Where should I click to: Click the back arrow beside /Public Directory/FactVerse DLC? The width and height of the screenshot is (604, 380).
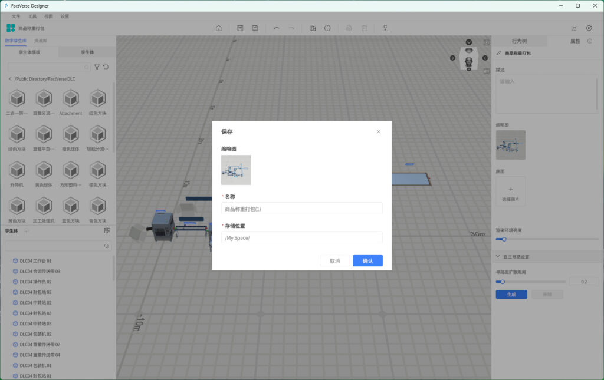tap(10, 79)
